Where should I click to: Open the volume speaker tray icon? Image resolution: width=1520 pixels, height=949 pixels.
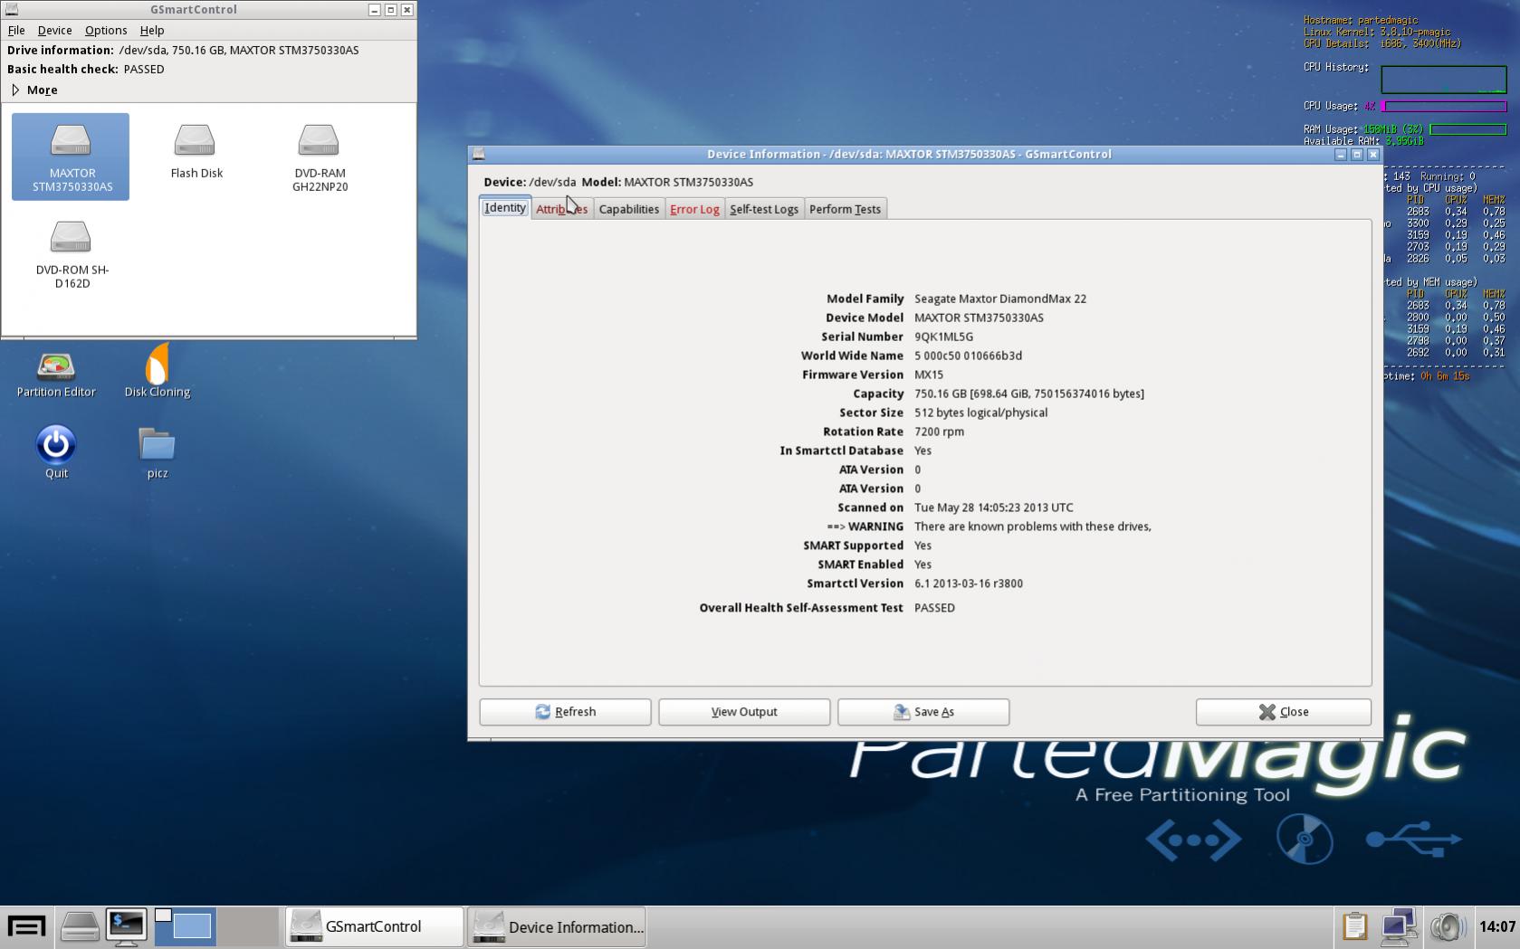coord(1448,926)
